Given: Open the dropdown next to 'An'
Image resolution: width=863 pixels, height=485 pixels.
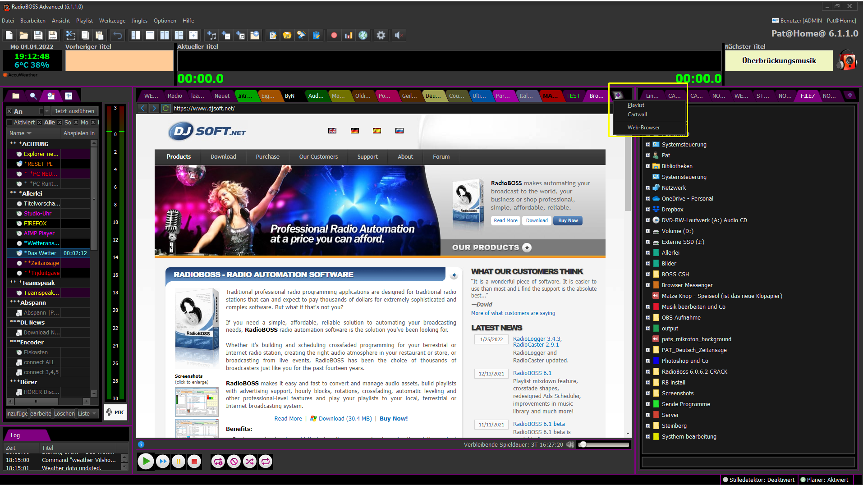Looking at the screenshot, I should (47, 111).
